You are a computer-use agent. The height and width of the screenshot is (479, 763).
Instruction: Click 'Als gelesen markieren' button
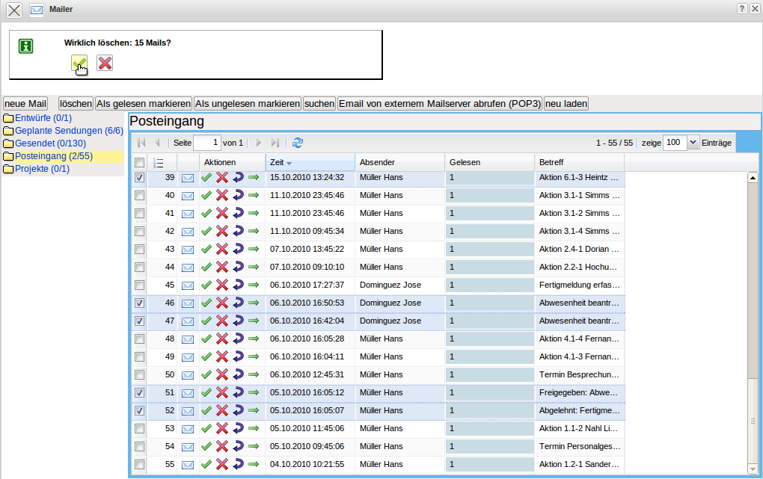pos(144,103)
